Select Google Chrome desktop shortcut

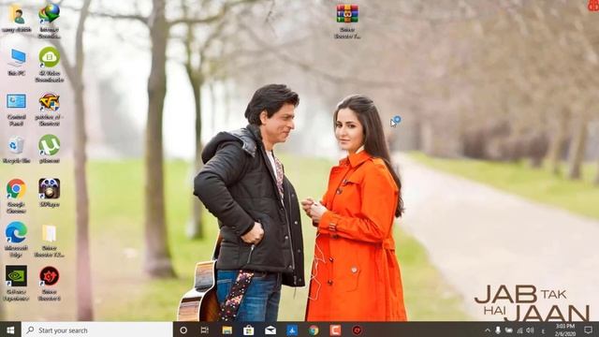[17, 189]
